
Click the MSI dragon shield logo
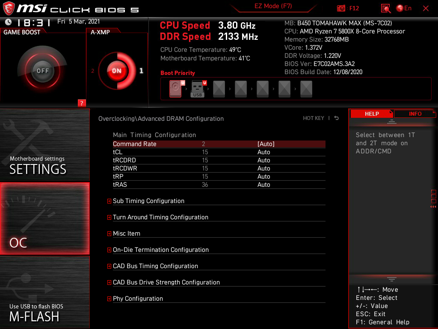pos(9,9)
